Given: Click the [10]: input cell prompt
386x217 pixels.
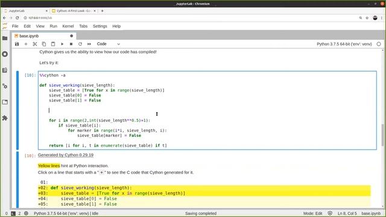Looking at the screenshot, I should (30, 75).
